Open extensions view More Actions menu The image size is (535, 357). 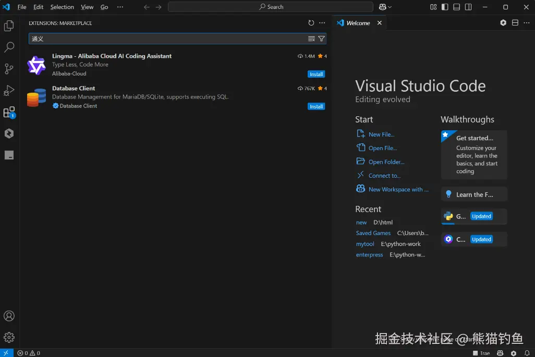coord(322,23)
